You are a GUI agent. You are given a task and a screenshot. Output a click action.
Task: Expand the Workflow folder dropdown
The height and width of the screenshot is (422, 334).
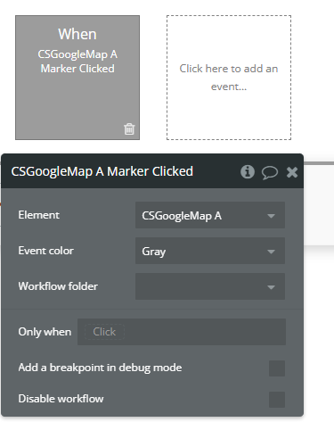210,286
